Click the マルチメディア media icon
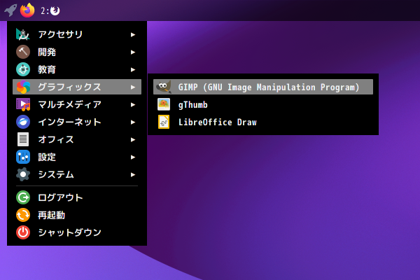The height and width of the screenshot is (280, 420). click(x=23, y=104)
